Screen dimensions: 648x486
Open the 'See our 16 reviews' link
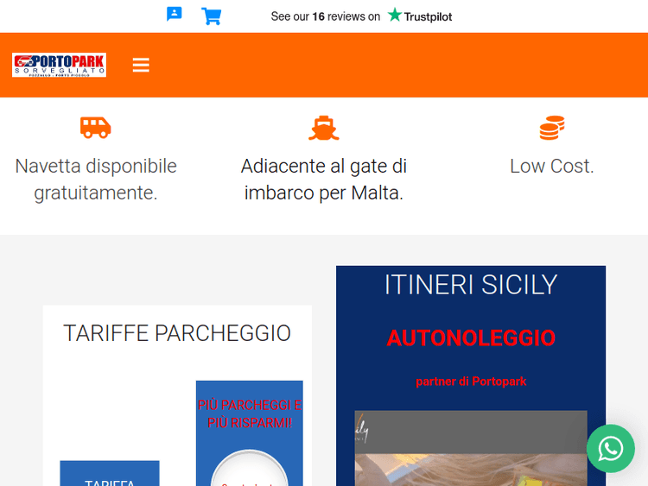tap(325, 16)
